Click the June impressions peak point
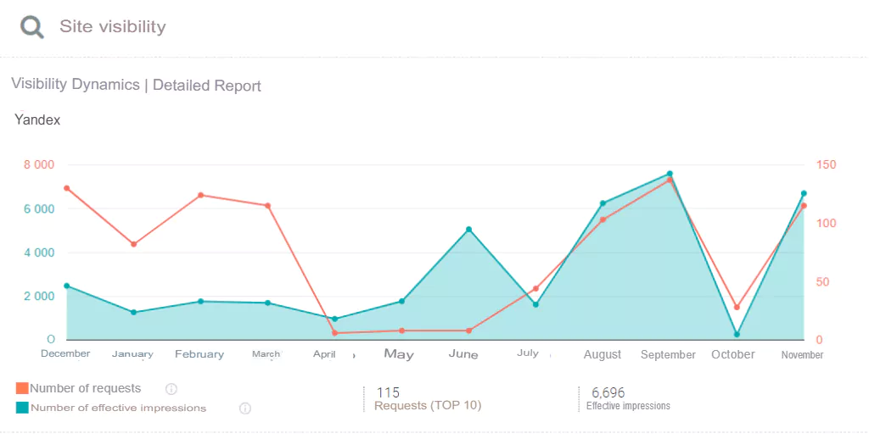 pyautogui.click(x=468, y=229)
